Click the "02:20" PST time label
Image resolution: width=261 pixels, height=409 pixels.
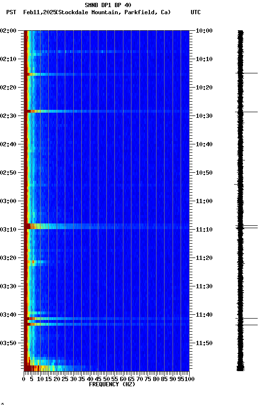coord(8,88)
